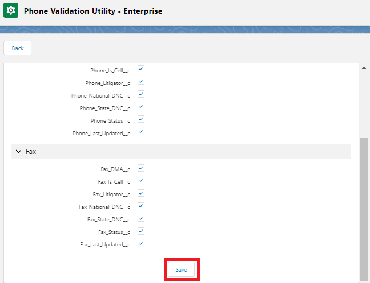Disable the Fax_Litigator__c checkbox
Screen dimensions: 370x283
click(141, 193)
